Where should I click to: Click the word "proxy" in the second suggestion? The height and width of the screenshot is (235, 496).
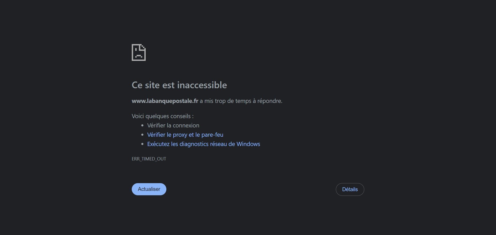(180, 135)
